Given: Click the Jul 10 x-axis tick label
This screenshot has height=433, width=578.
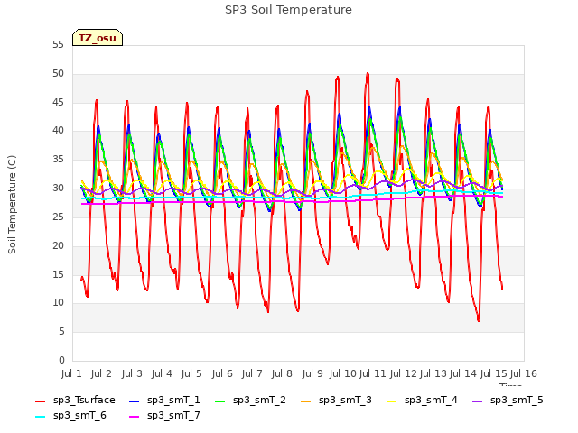Looking at the screenshot, I should click(x=343, y=373).
